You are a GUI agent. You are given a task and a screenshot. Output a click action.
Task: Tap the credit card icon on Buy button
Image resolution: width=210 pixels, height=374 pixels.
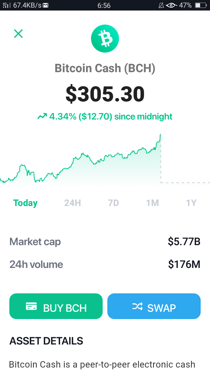(31, 307)
